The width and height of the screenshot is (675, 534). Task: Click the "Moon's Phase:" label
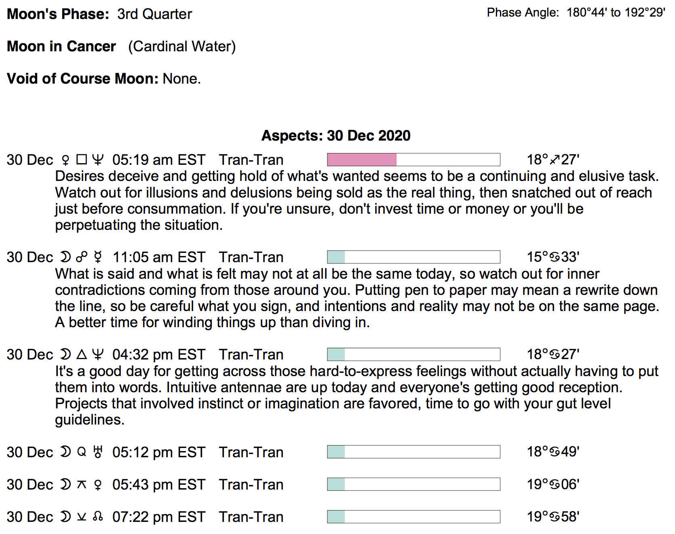pyautogui.click(x=58, y=14)
